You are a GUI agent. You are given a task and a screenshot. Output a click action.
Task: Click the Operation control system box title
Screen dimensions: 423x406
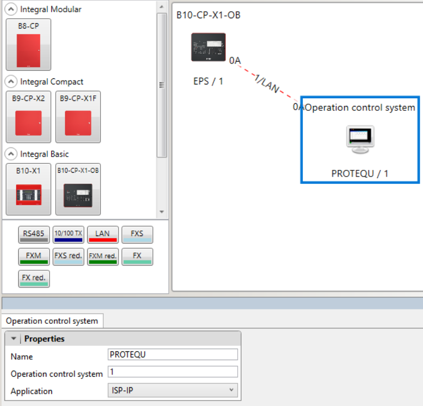(x=360, y=108)
